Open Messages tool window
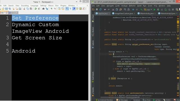The image size is (180, 101). point(122,100)
